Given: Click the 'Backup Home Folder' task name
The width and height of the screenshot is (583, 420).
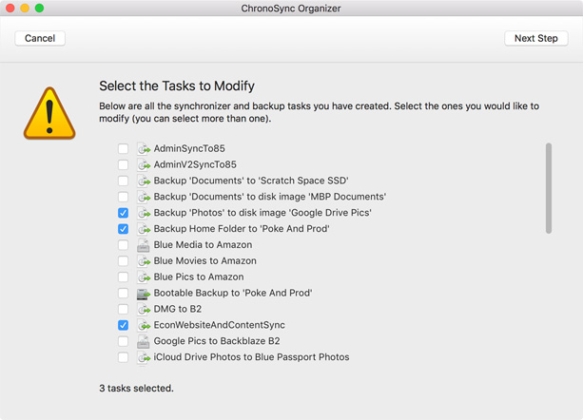Looking at the screenshot, I should [x=242, y=229].
